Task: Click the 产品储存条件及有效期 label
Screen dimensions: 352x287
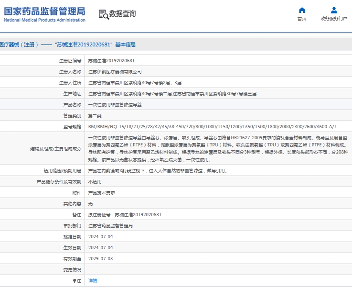Action: 59,182
